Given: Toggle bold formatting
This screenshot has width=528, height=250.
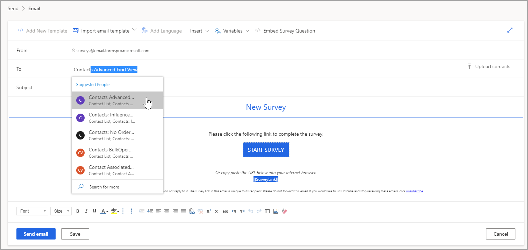Looking at the screenshot, I should click(78, 211).
